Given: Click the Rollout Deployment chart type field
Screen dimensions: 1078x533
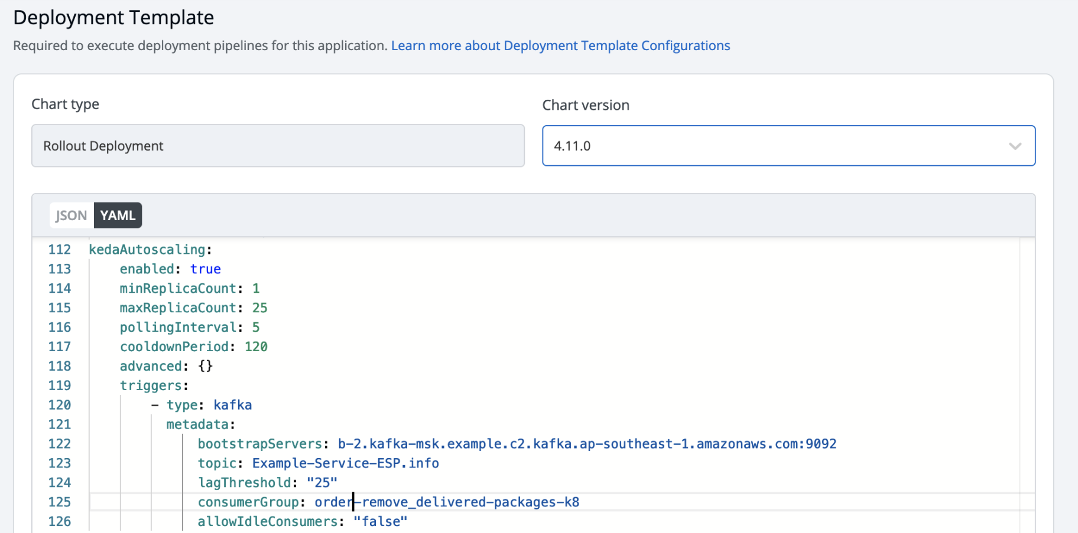Looking at the screenshot, I should tap(278, 146).
